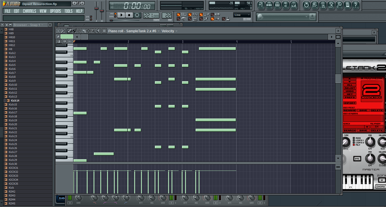This screenshot has width=386, height=207.
Task: Open the TOOLS menu
Action: [68, 11]
